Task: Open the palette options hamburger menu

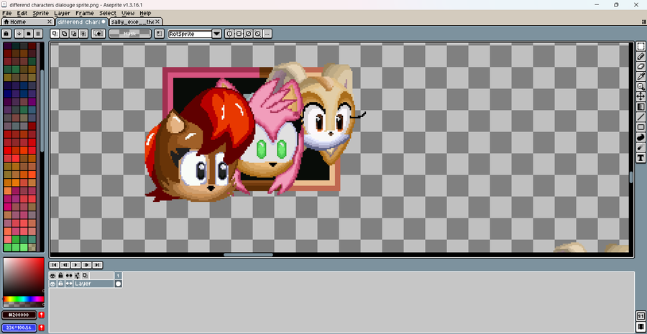Action: pos(38,34)
